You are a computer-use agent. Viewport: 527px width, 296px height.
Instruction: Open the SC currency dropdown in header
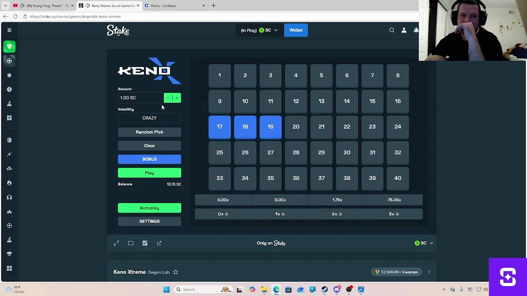tap(259, 30)
